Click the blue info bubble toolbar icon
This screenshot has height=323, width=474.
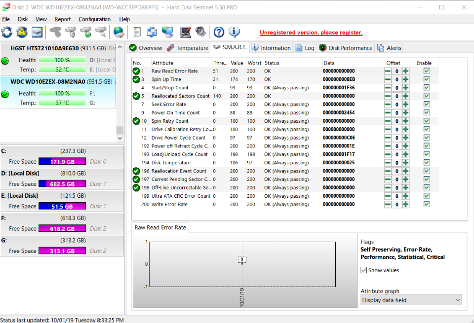tap(234, 33)
